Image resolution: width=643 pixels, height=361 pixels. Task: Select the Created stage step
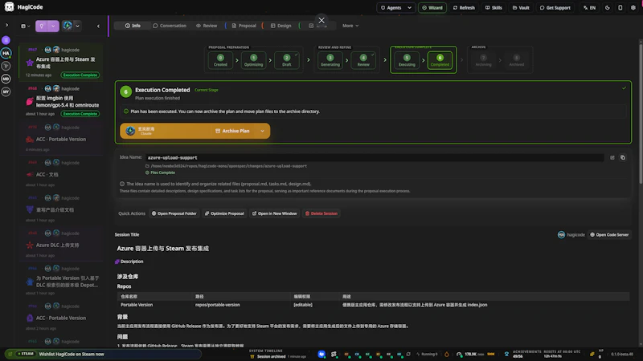[x=220, y=60]
